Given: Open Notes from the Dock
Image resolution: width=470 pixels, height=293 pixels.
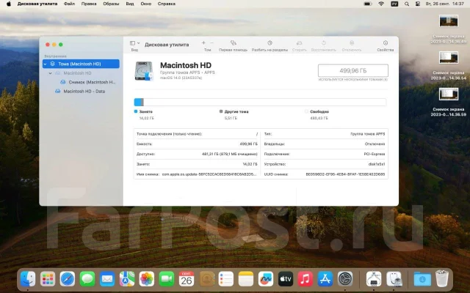Looking at the screenshot, I should coord(246,278).
